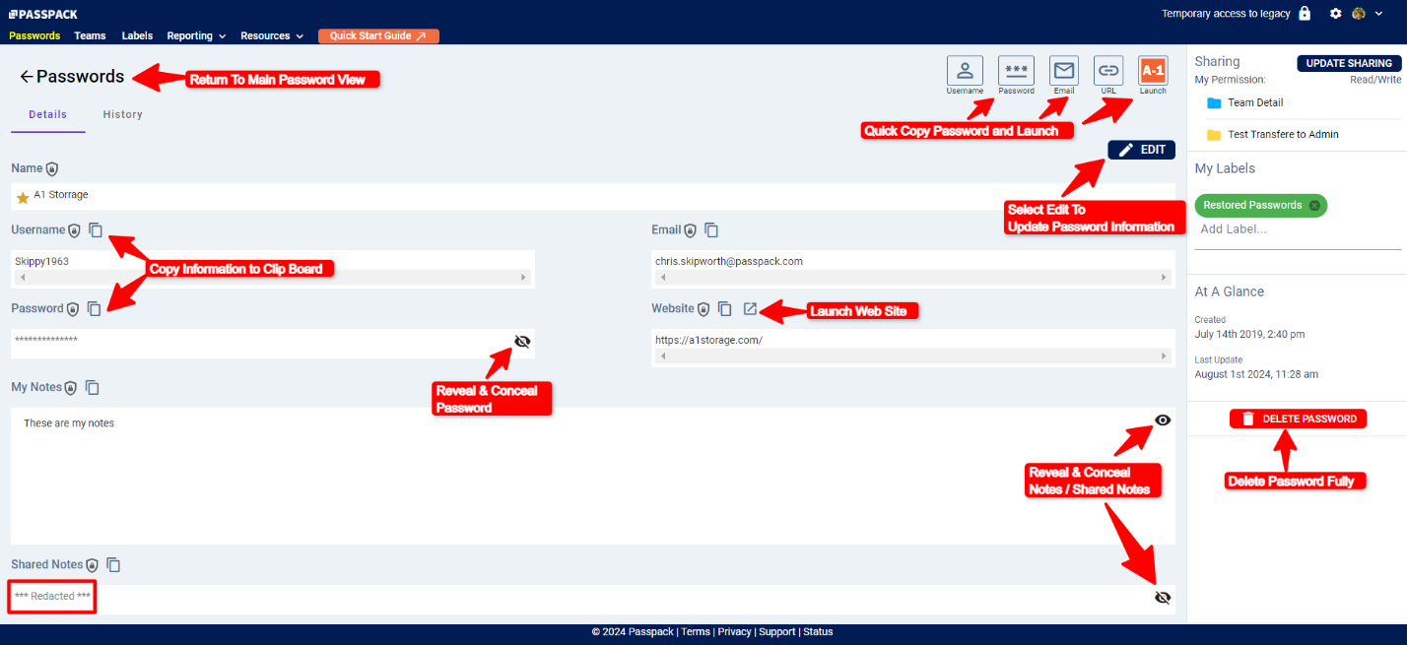Click left arrow of Website scrollbar

pyautogui.click(x=662, y=356)
